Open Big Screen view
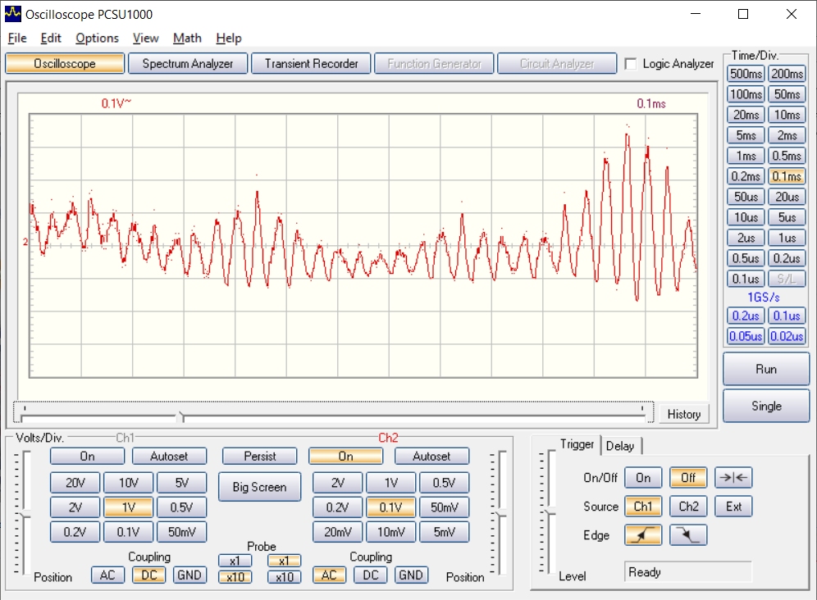Image resolution: width=817 pixels, height=600 pixels. (259, 487)
